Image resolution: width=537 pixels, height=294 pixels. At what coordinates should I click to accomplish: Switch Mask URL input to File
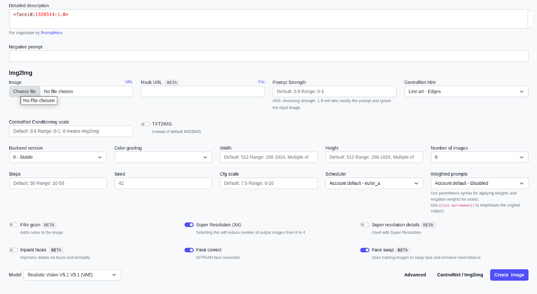click(x=261, y=82)
